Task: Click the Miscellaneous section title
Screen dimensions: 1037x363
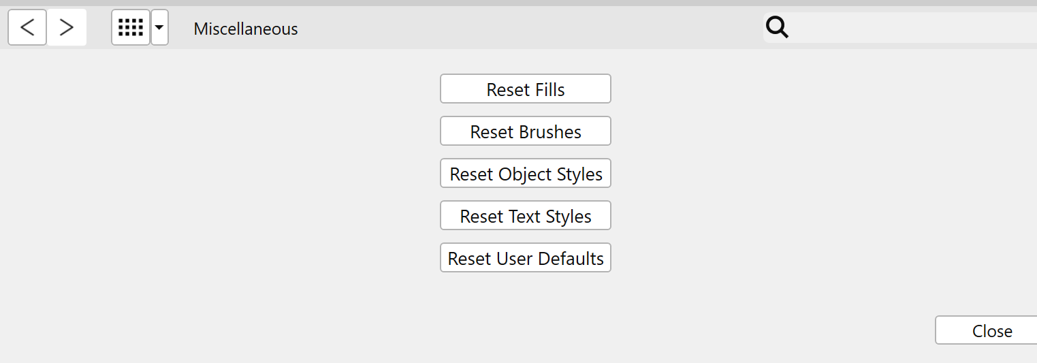Action: point(246,29)
